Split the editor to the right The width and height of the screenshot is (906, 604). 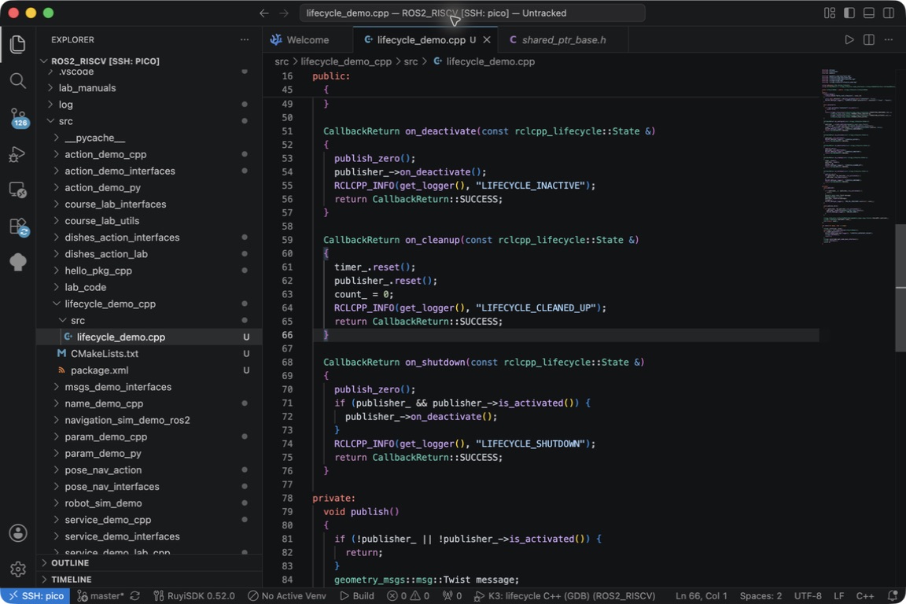click(x=868, y=39)
